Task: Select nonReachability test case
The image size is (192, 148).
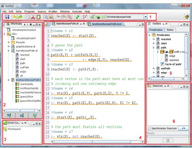Action: pos(29,88)
